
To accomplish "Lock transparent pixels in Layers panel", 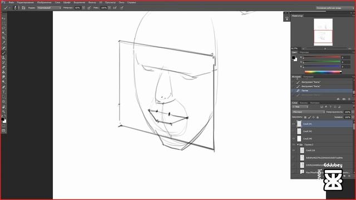I will (x=305, y=117).
